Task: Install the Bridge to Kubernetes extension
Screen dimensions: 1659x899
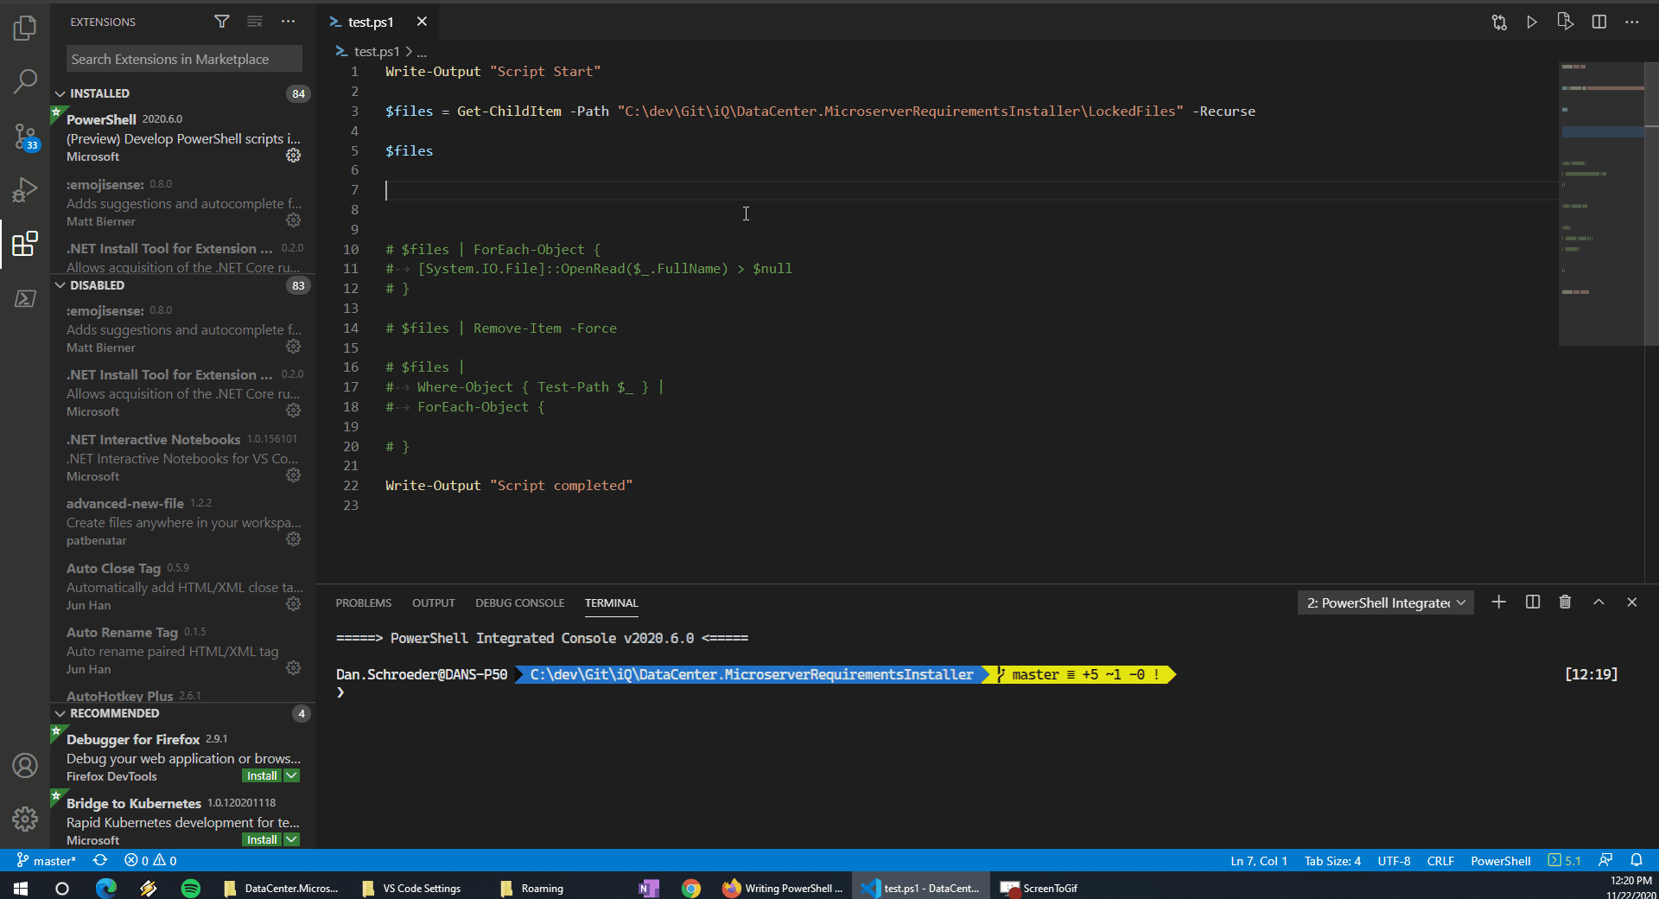Action: point(261,840)
